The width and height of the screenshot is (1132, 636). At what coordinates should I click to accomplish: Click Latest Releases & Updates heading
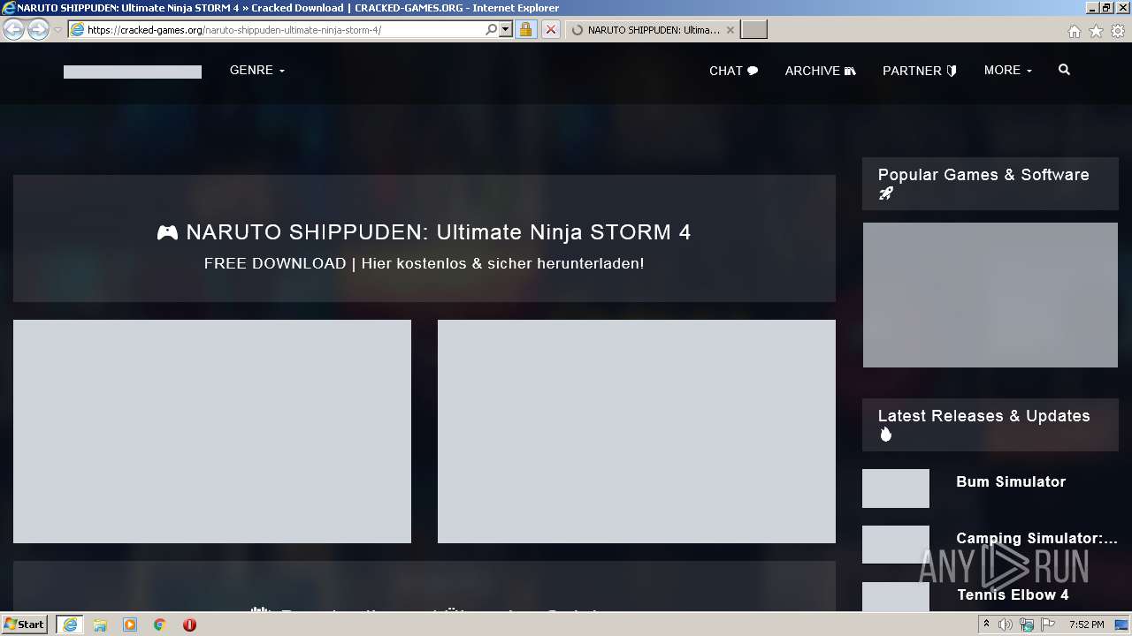[983, 416]
